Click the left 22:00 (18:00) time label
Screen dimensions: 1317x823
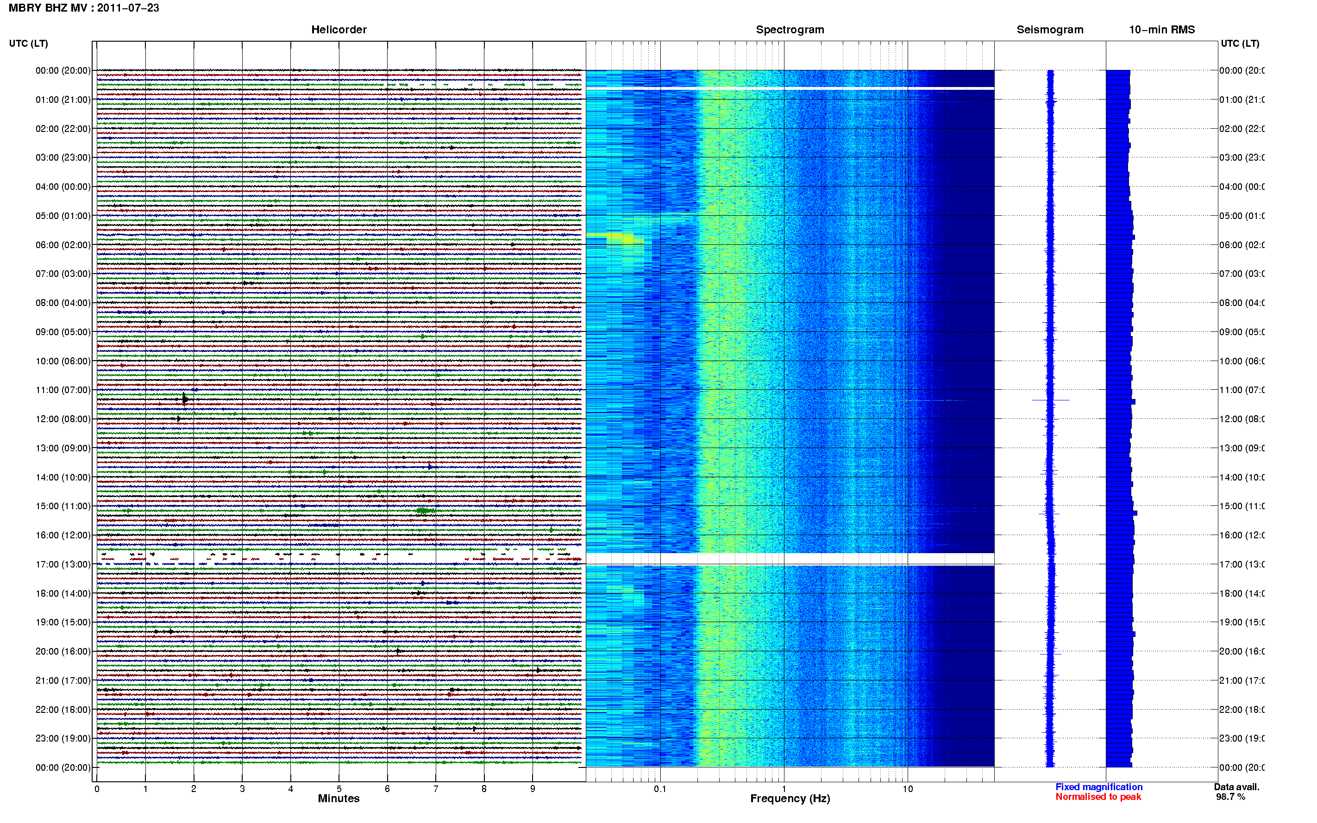(63, 709)
